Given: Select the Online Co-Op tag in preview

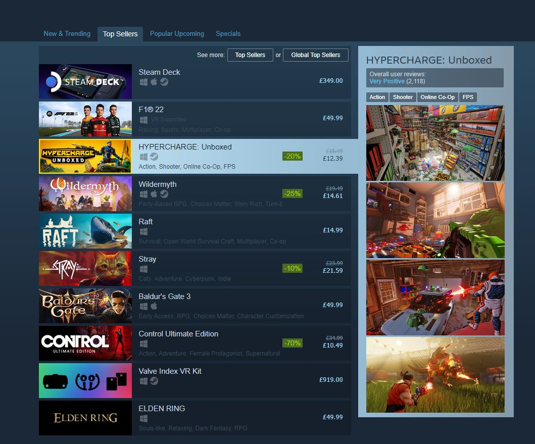Looking at the screenshot, I should click(x=437, y=97).
